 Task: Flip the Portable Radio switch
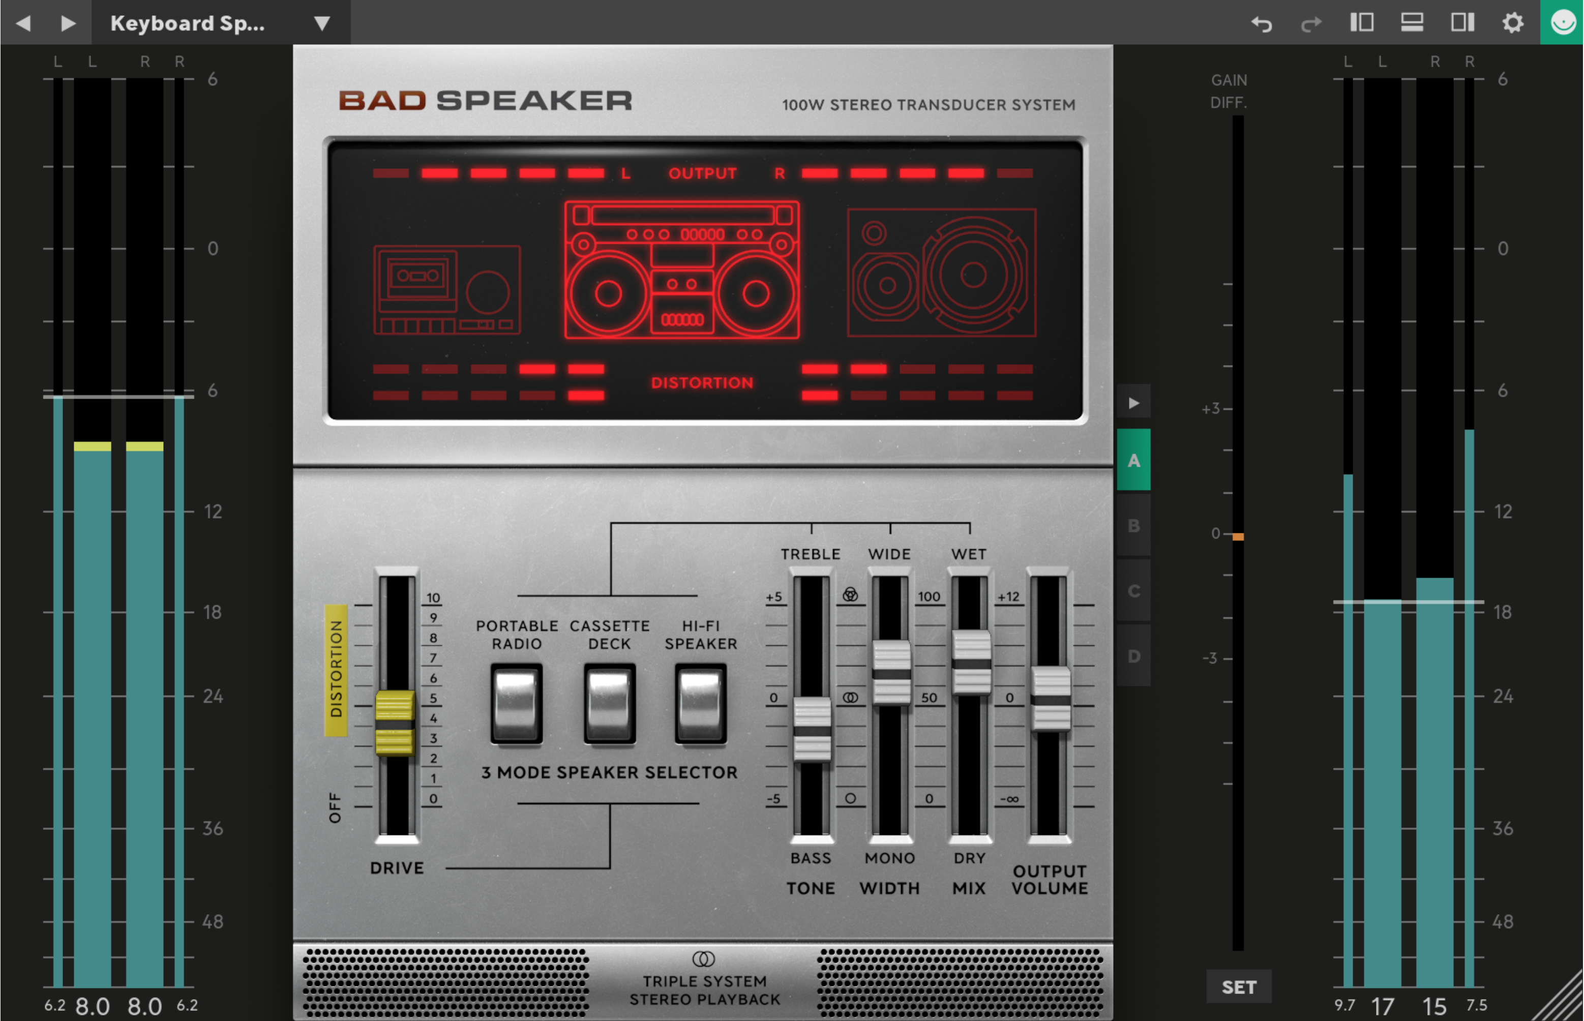pos(517,704)
